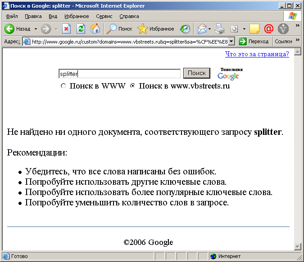This screenshot has width=304, height=262.
Task: Open the Назад history dropdown arrow
Action: click(x=36, y=29)
